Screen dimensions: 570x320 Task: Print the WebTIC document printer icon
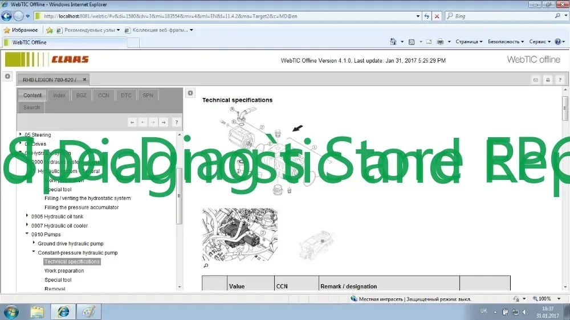(x=548, y=80)
